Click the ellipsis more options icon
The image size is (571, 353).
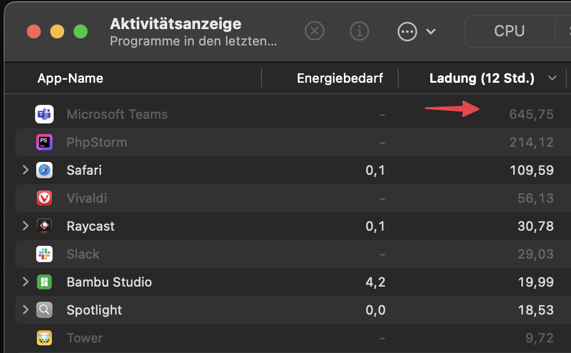pyautogui.click(x=407, y=31)
